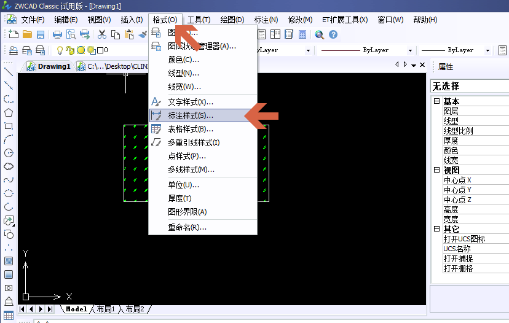Select the Line draw tool

[9, 72]
